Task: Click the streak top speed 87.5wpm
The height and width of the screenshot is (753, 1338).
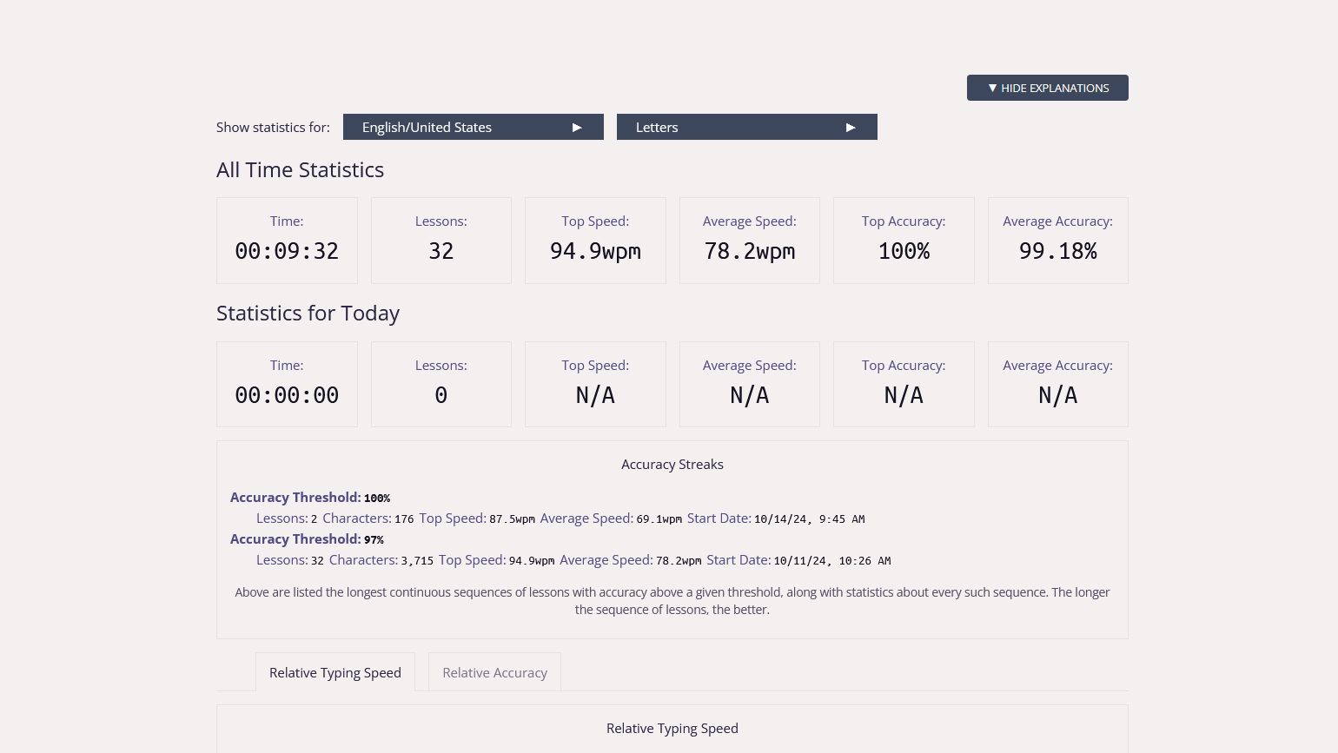Action: pyautogui.click(x=512, y=519)
